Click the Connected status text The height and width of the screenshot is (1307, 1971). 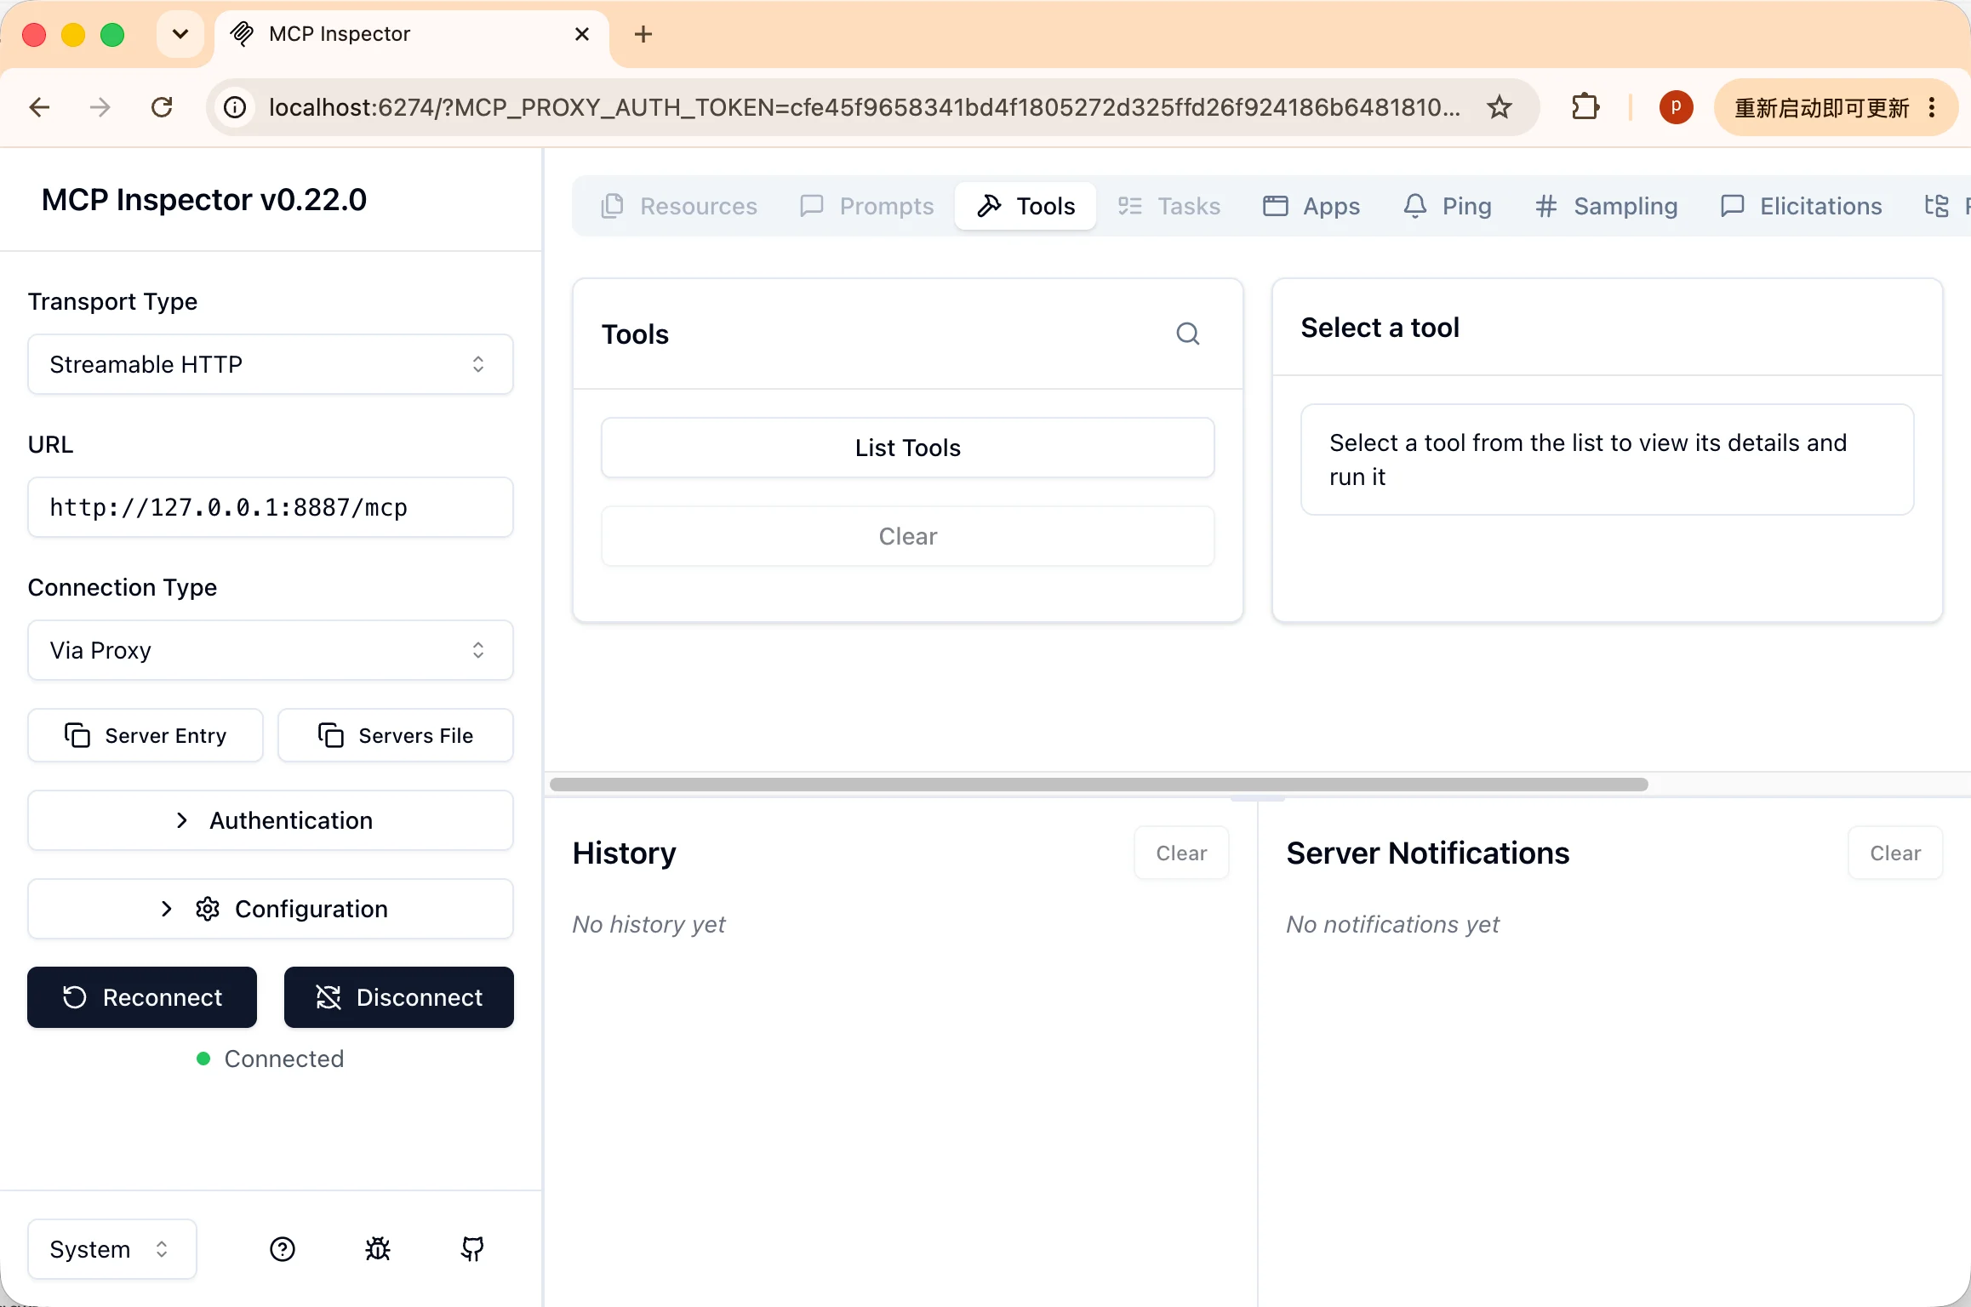pos(283,1059)
